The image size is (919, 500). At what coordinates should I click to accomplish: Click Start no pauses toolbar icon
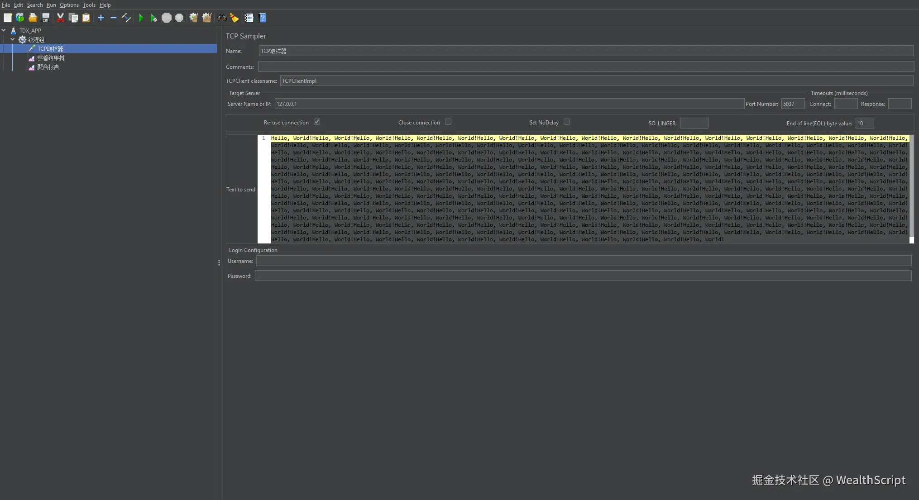[154, 18]
